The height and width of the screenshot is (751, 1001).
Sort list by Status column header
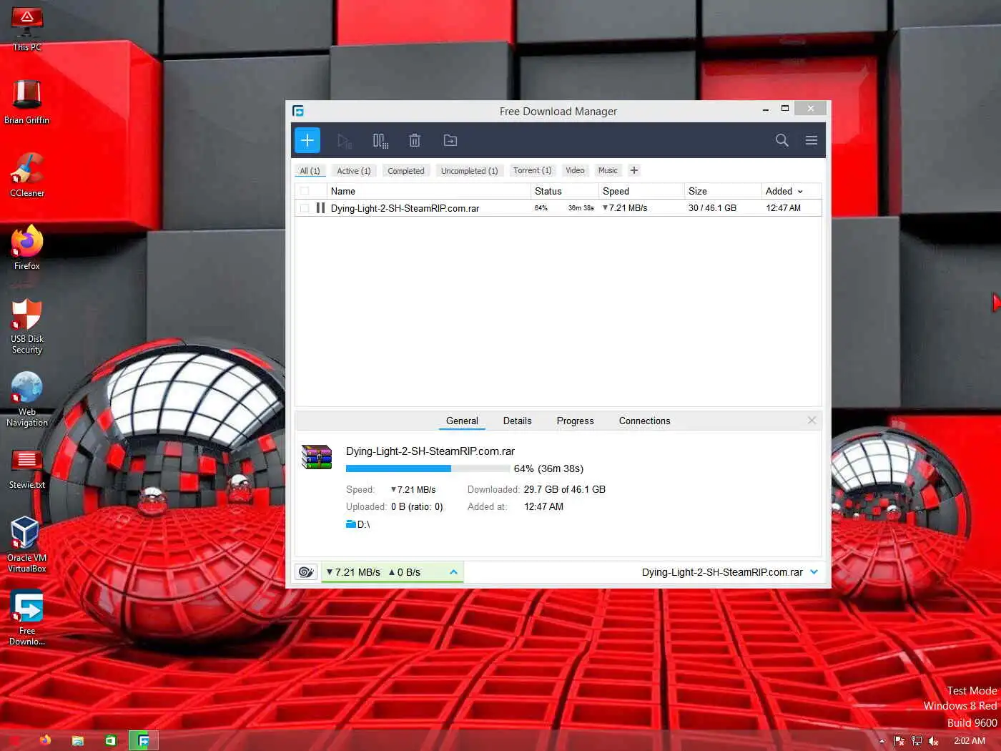[x=564, y=191]
